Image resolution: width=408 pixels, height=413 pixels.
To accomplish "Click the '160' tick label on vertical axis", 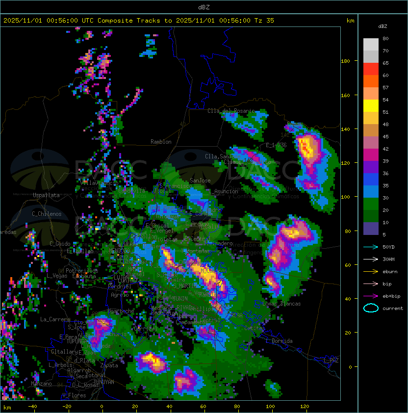I will click(345, 95).
